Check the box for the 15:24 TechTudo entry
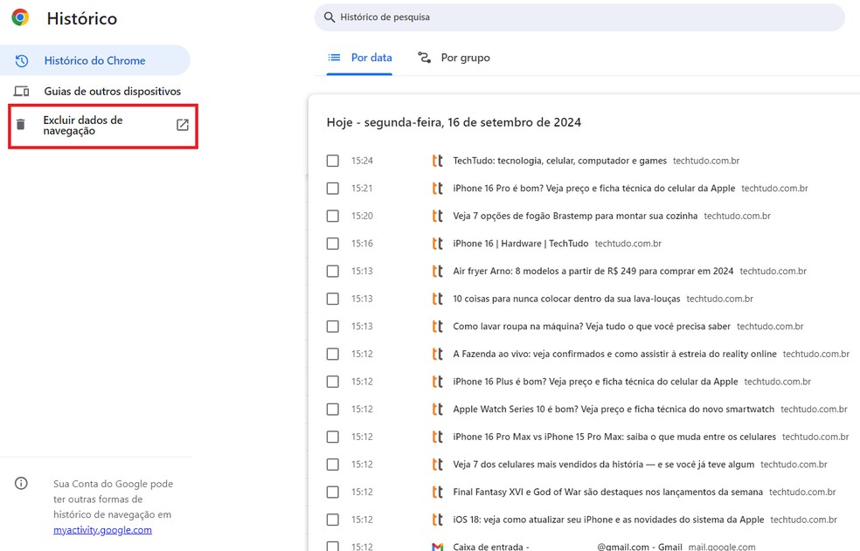The width and height of the screenshot is (860, 551). [332, 161]
